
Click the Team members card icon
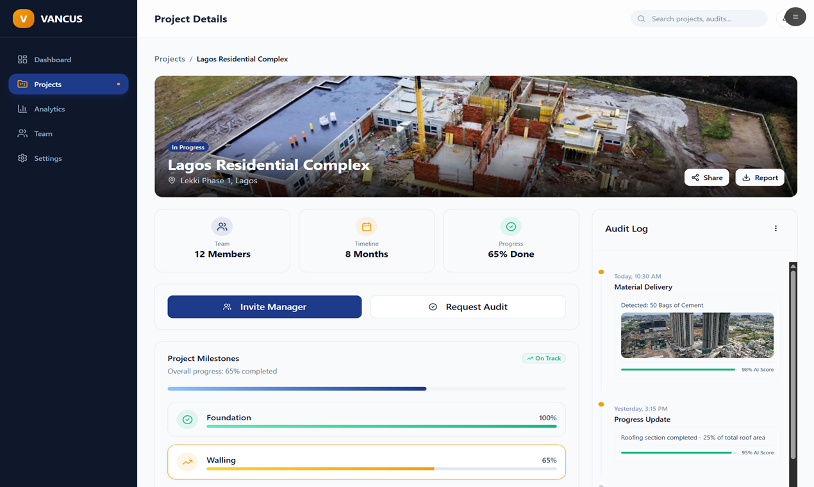click(222, 226)
